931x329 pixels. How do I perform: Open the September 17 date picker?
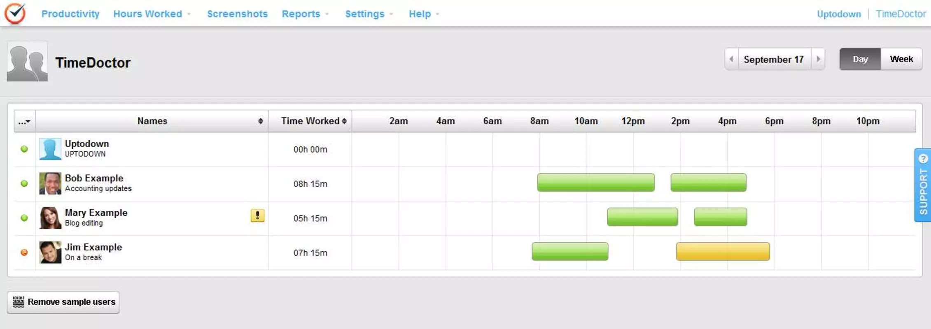[774, 60]
